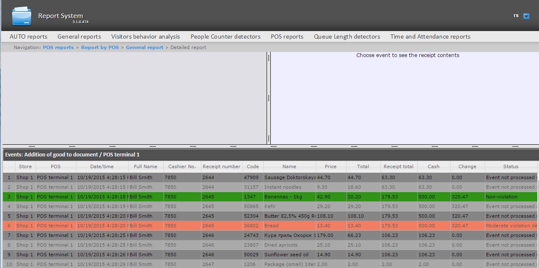Open Time and Attendance reports menu

click(x=430, y=36)
